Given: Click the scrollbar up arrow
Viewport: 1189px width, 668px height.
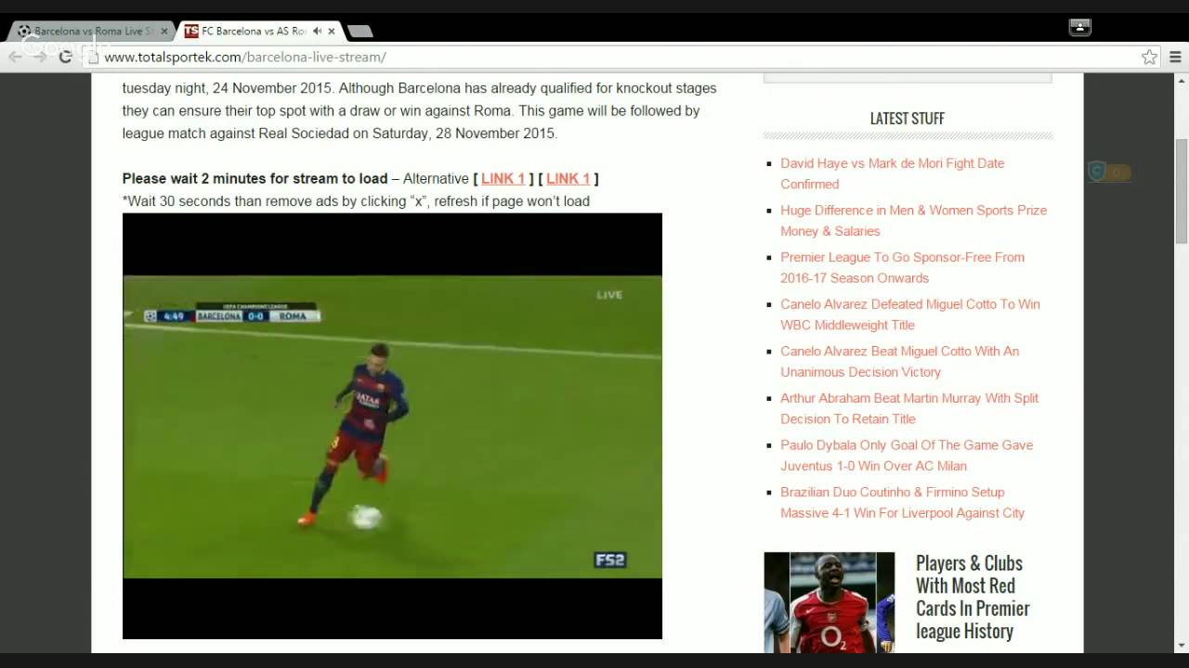Looking at the screenshot, I should pyautogui.click(x=1182, y=81).
